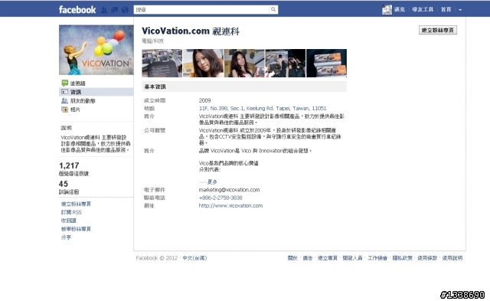Click sidebar create page link
The image size is (490, 301).
[76, 204]
